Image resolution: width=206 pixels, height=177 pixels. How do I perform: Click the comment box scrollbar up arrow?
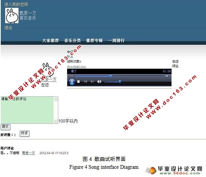[x=56, y=99]
